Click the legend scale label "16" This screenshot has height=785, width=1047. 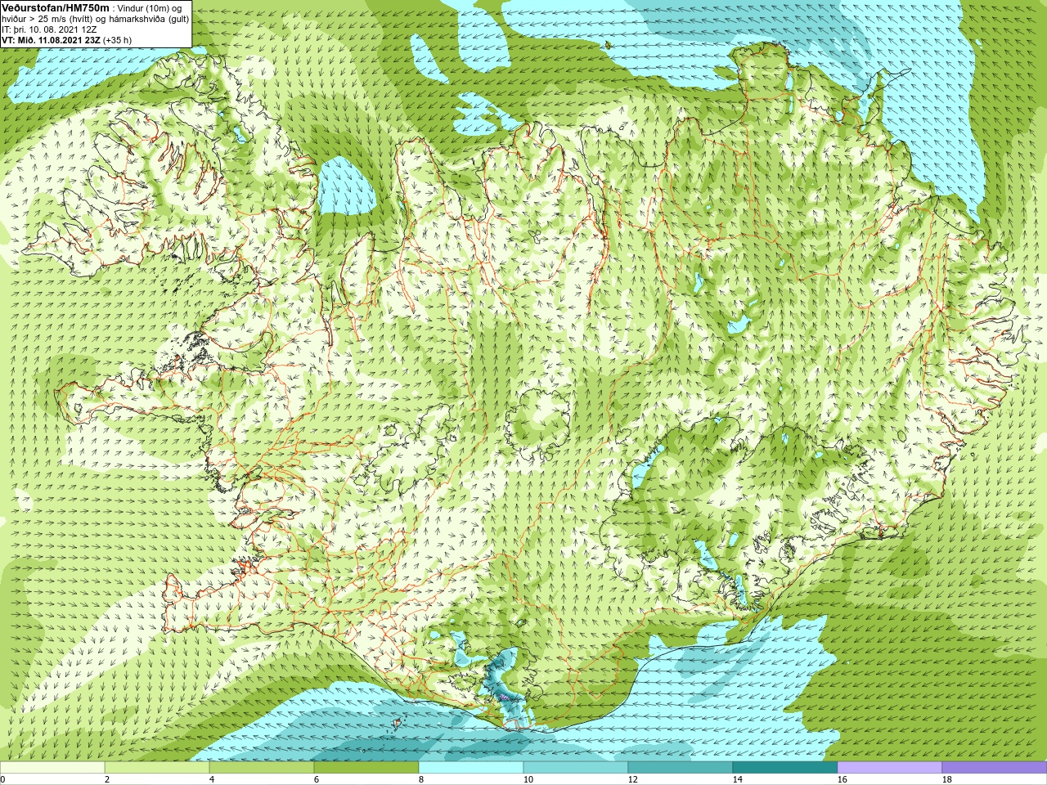click(842, 779)
